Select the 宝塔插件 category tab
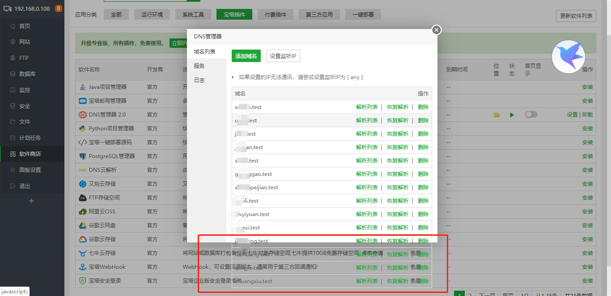 [234, 14]
